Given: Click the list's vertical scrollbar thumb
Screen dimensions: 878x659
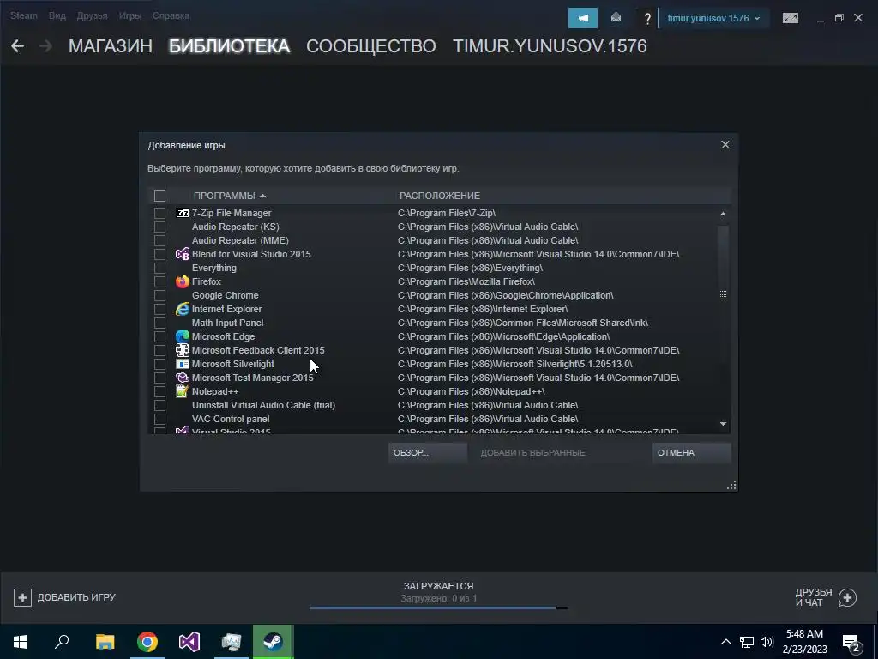Looking at the screenshot, I should click(723, 293).
